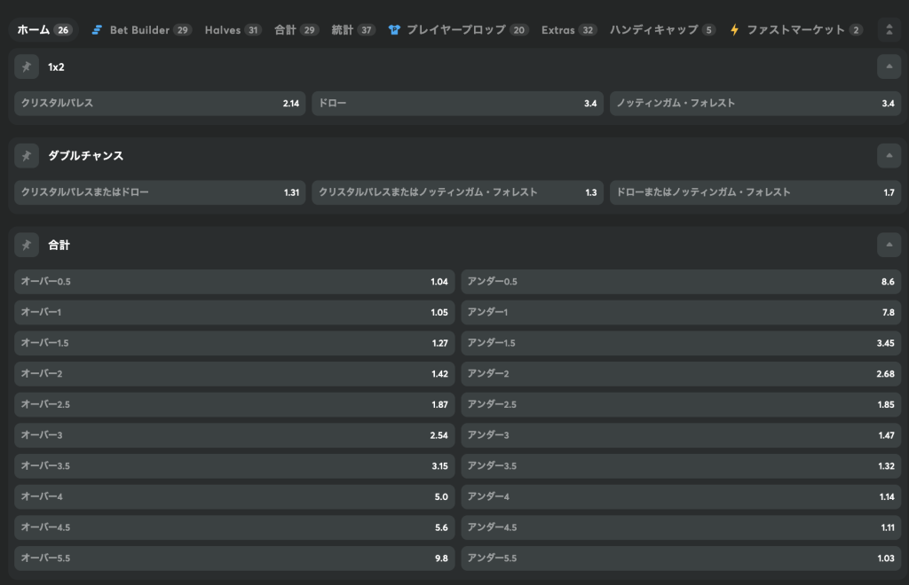This screenshot has height=585, width=909.
Task: Select オーバー5.5 at odds 9.8
Action: point(234,558)
